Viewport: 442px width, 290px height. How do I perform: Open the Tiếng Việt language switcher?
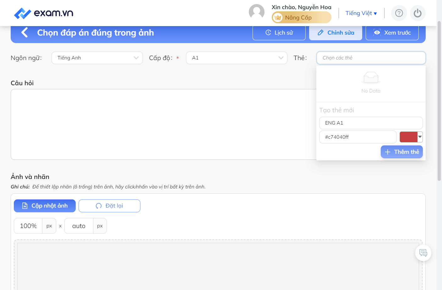[361, 13]
